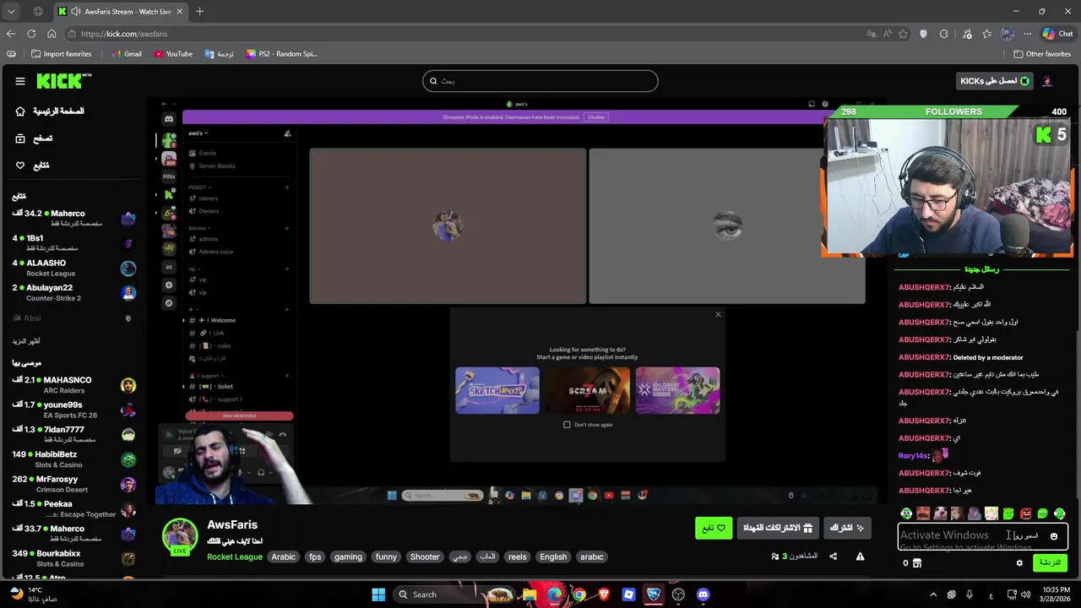Open HabibiBetz Slots & Casino channel
This screenshot has width=1081, height=608.
73,459
